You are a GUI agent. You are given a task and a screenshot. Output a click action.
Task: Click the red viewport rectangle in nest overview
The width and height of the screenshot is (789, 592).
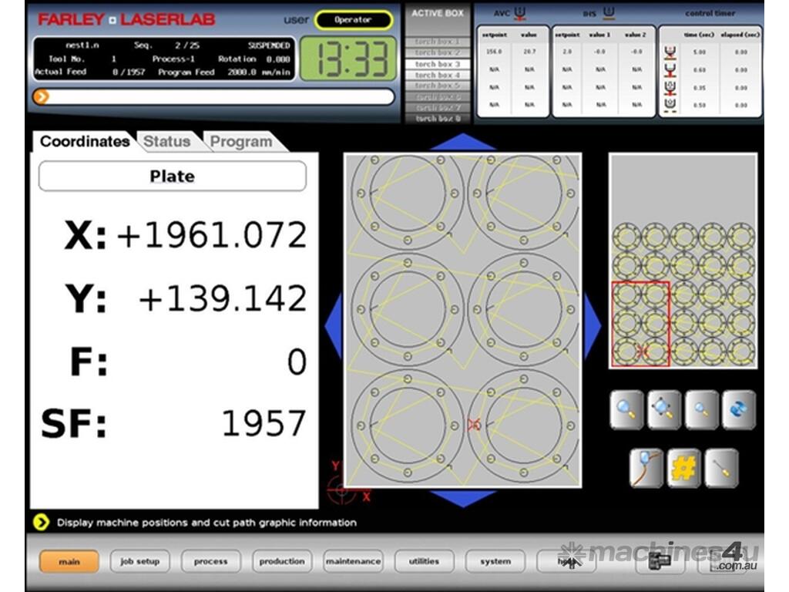tap(640, 324)
